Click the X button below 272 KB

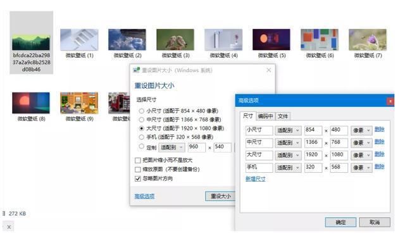[x=9, y=227]
